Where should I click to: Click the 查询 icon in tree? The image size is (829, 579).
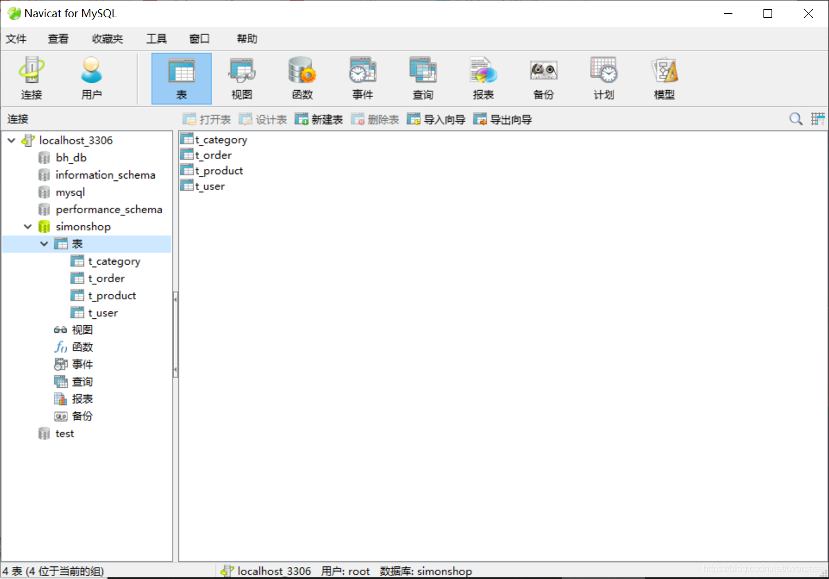[60, 381]
